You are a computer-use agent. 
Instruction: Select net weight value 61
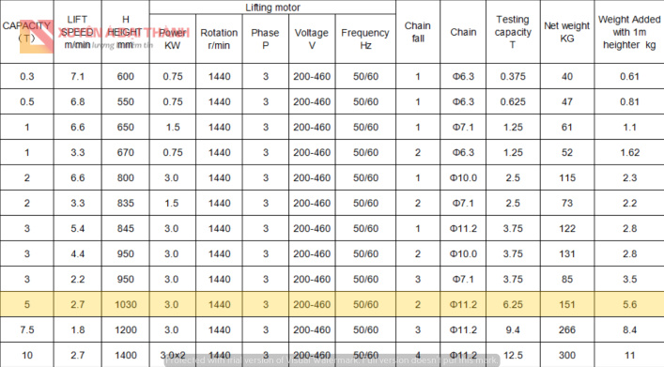pos(567,128)
